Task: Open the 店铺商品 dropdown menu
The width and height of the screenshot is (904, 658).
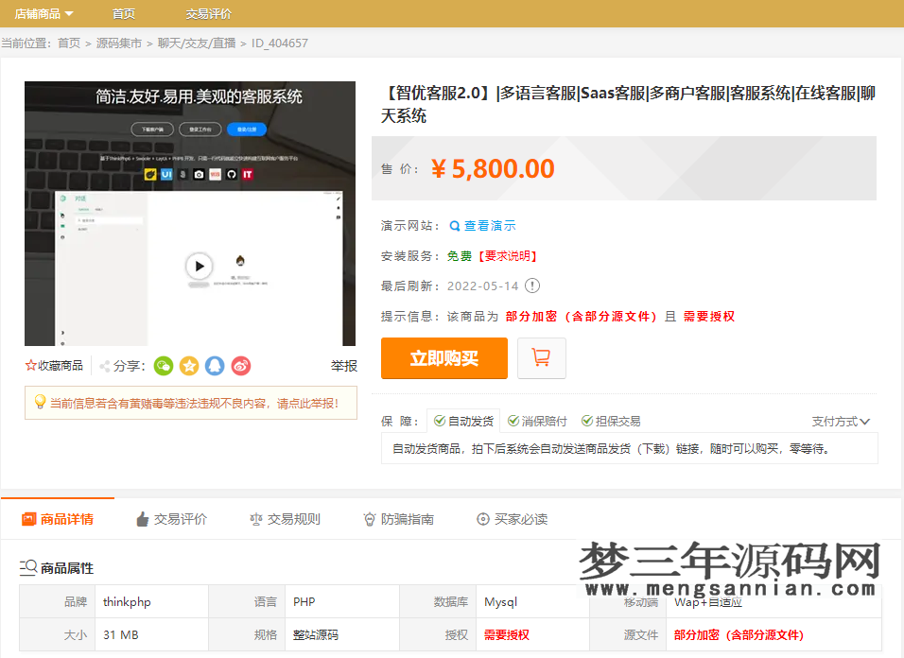Action: point(43,13)
